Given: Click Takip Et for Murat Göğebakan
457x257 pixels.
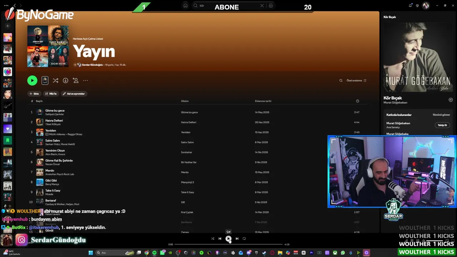Looking at the screenshot, I should [442, 125].
